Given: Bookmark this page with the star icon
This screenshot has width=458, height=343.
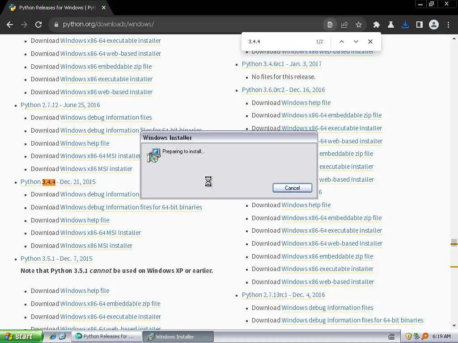Looking at the screenshot, I should click(359, 25).
